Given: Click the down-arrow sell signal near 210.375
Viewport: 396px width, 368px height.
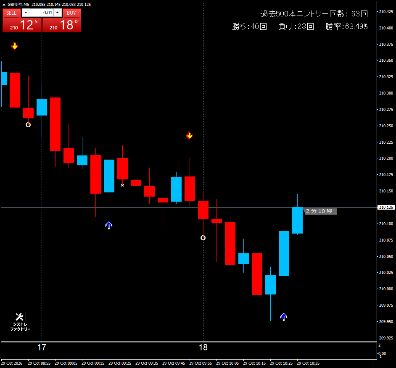Looking at the screenshot, I should point(14,46).
